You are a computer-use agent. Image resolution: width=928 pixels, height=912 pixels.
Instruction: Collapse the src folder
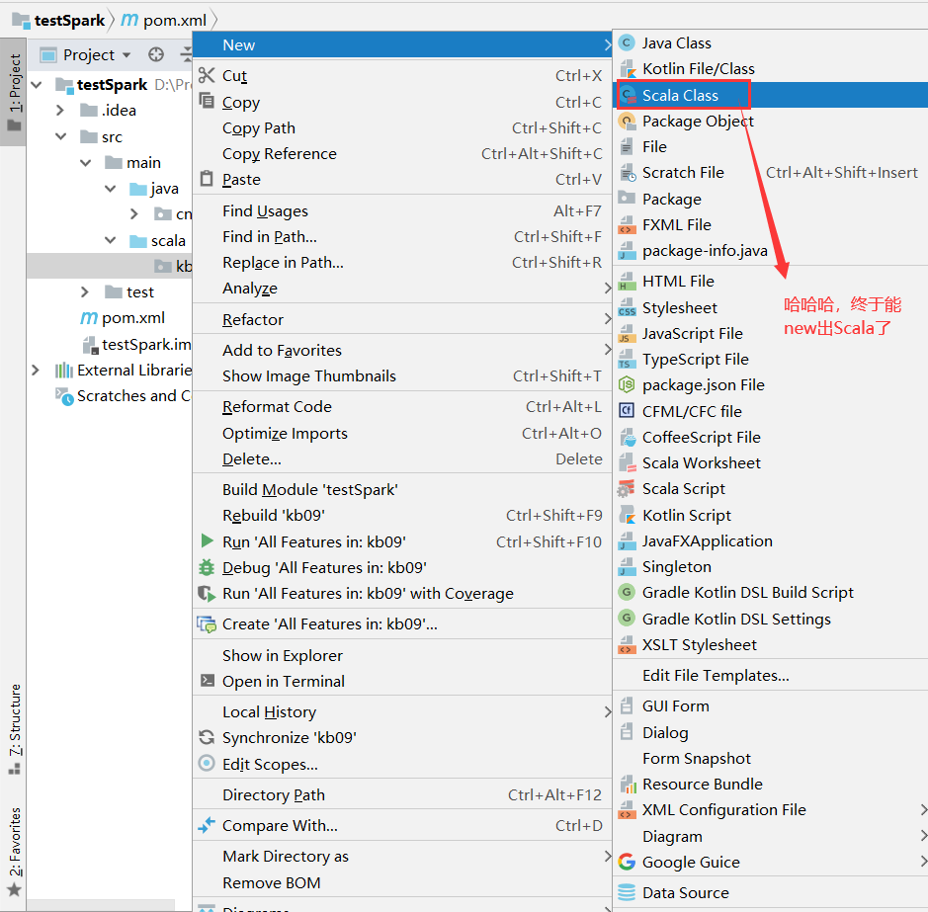pyautogui.click(x=60, y=136)
